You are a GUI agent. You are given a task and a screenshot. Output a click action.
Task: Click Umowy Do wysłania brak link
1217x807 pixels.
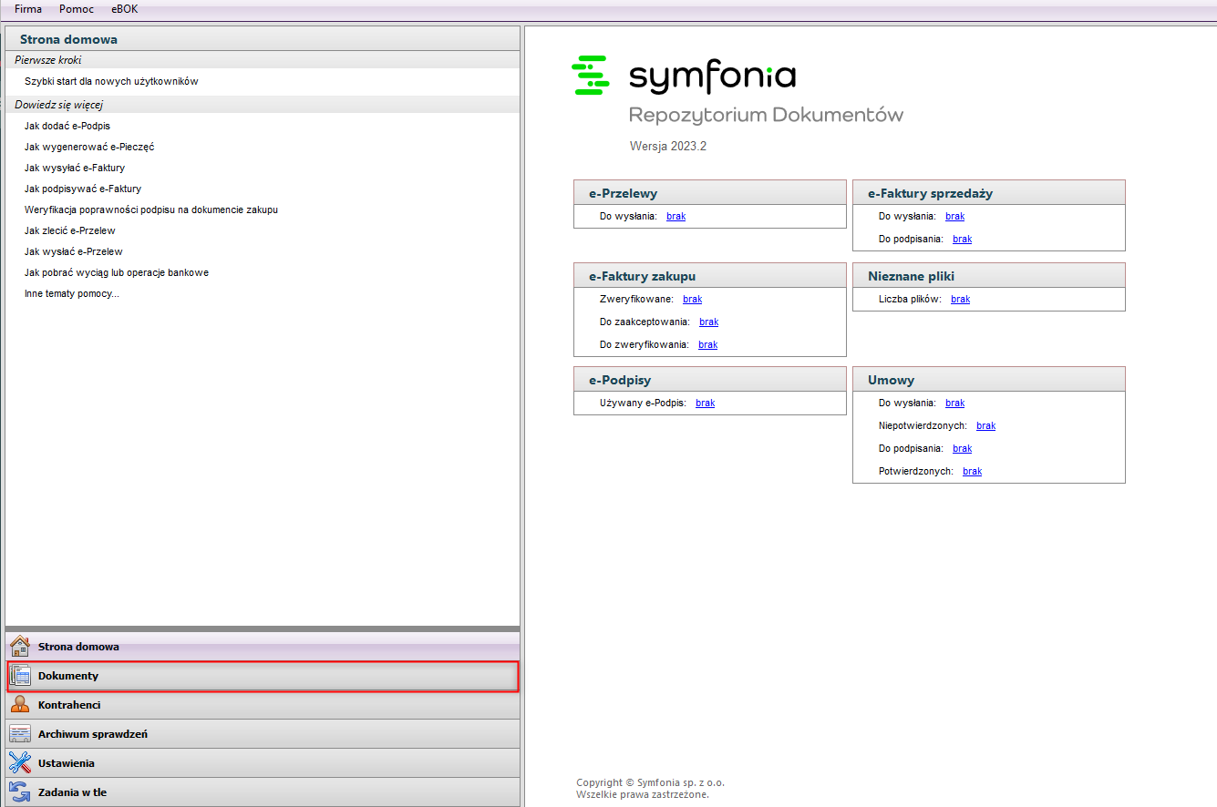(954, 403)
